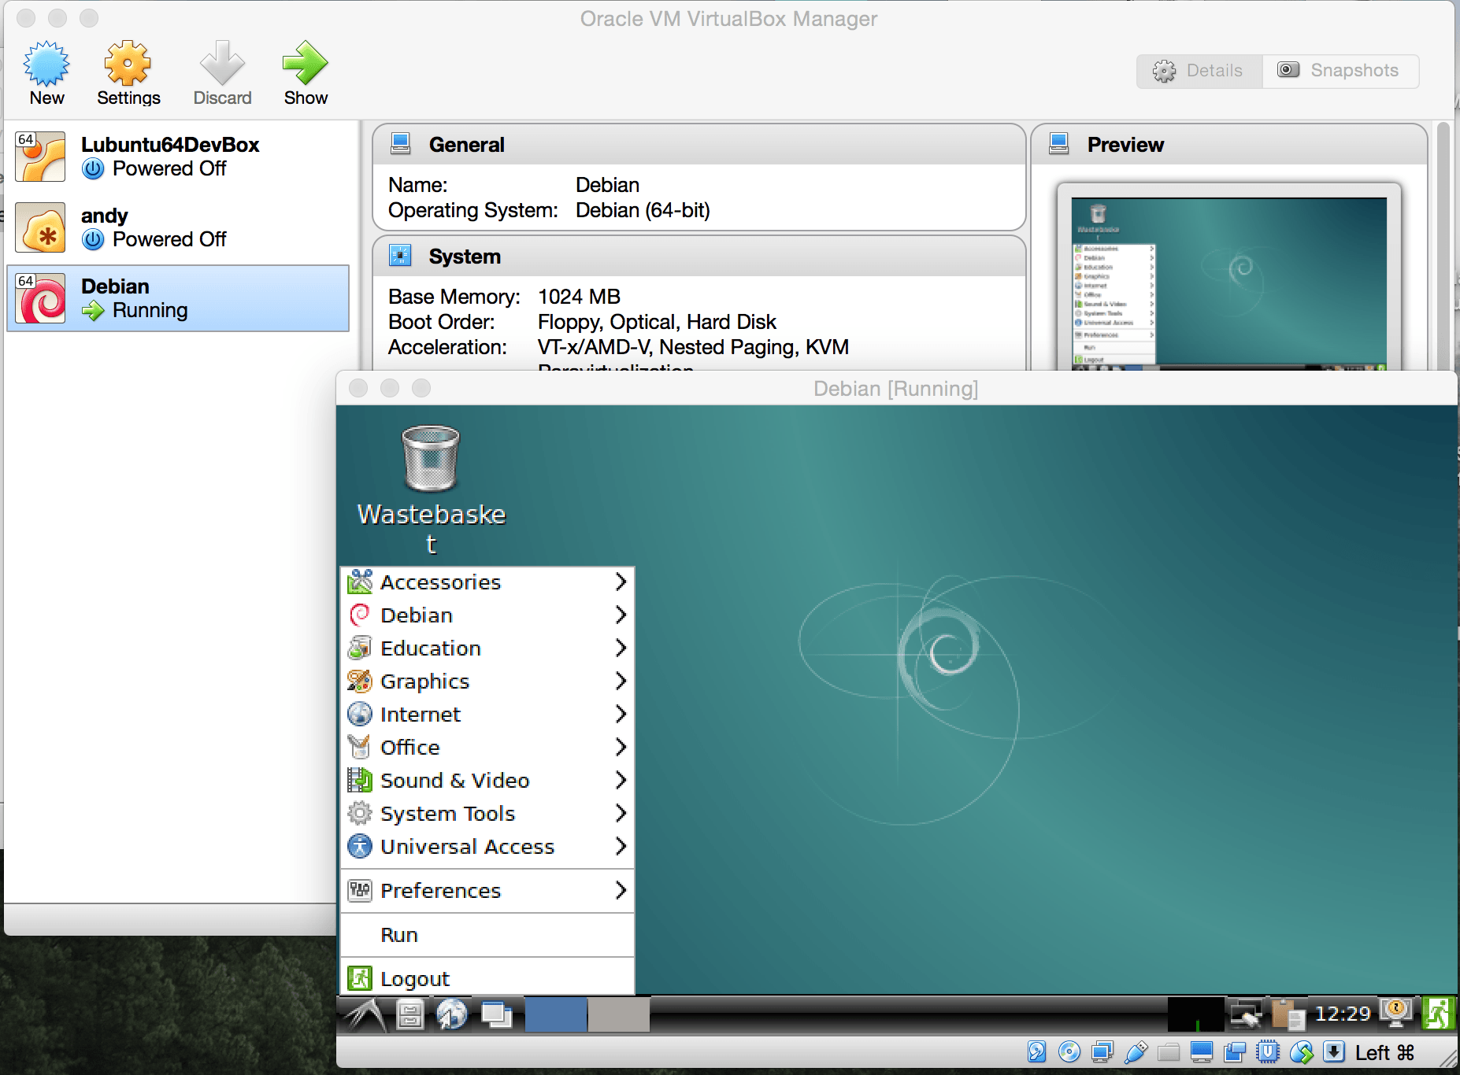Click the hard disk activity status icon
This screenshot has width=1460, height=1075.
1036,1051
